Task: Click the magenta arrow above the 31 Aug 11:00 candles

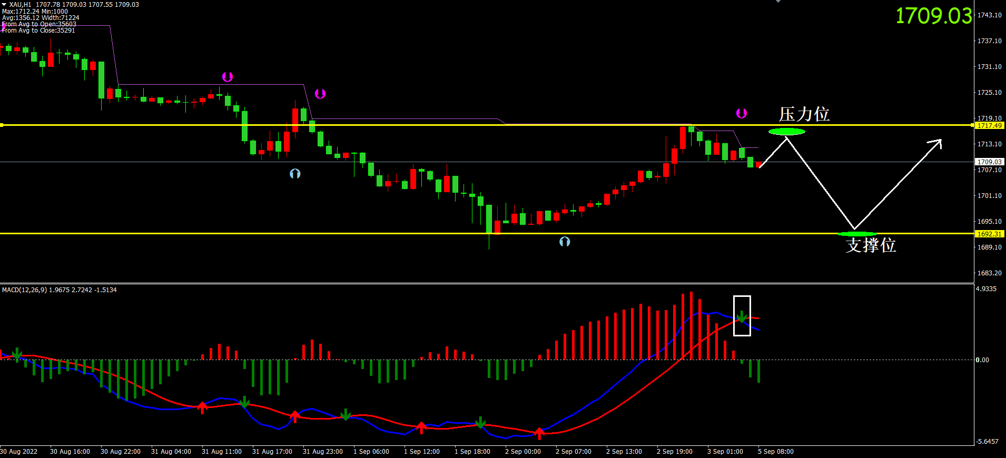Action: coord(227,77)
